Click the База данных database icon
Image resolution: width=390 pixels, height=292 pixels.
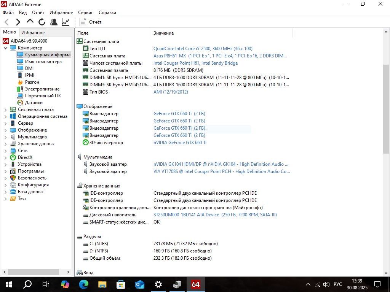[13, 192]
